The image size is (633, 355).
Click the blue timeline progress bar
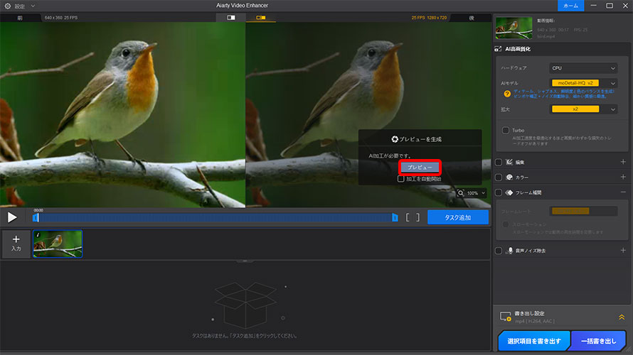click(x=216, y=217)
